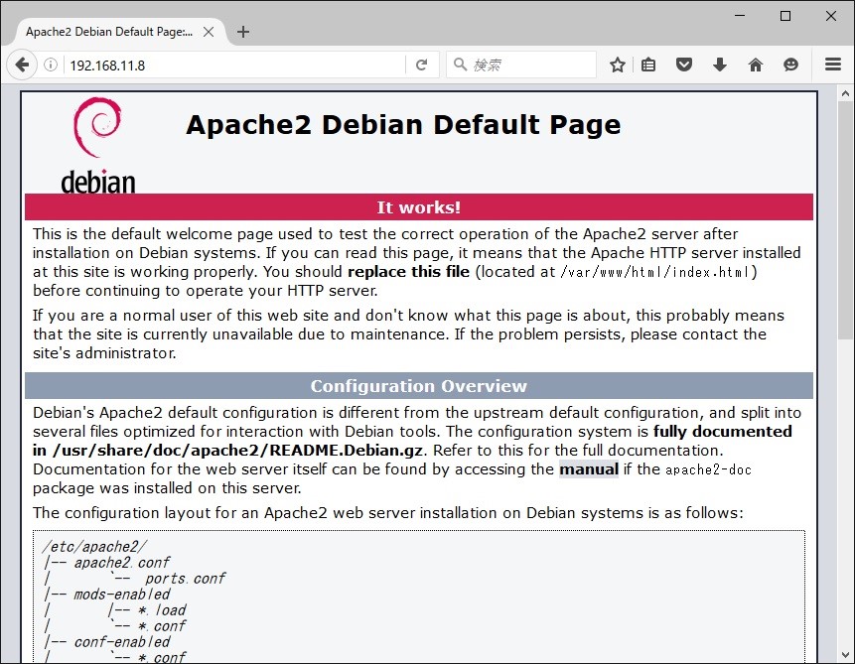Open the downloads arrow icon

click(x=720, y=65)
